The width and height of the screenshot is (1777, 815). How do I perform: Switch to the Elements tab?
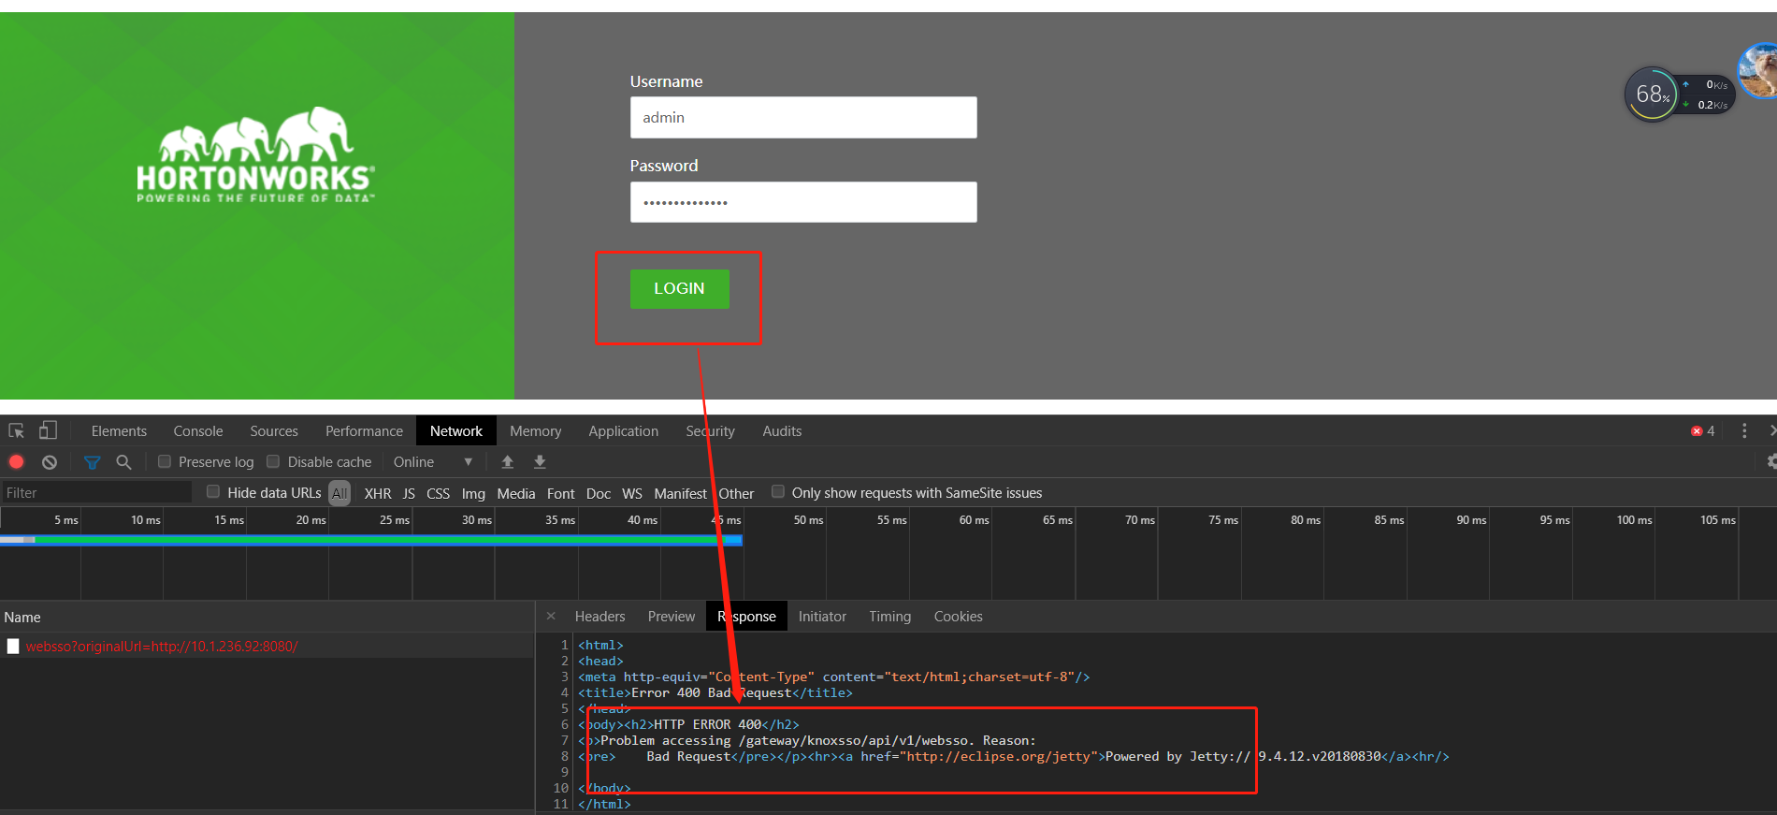point(119,430)
